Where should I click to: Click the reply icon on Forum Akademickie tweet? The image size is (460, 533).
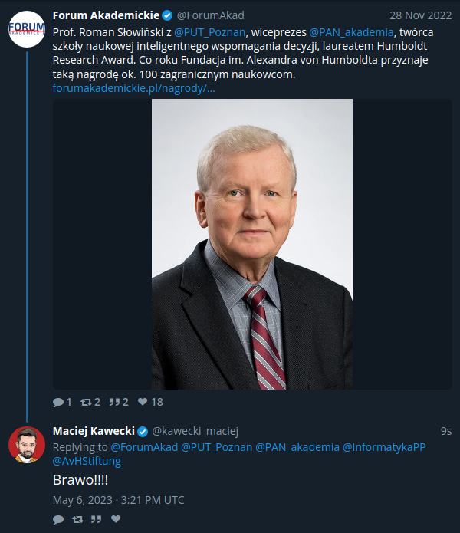(58, 402)
